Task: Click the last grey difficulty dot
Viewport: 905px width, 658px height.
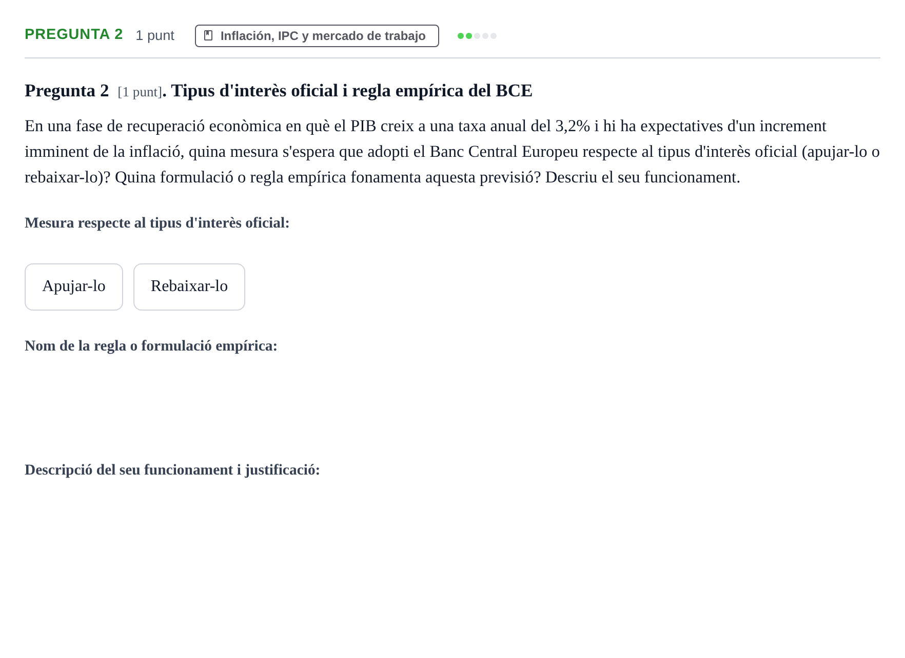Action: pyautogui.click(x=494, y=36)
